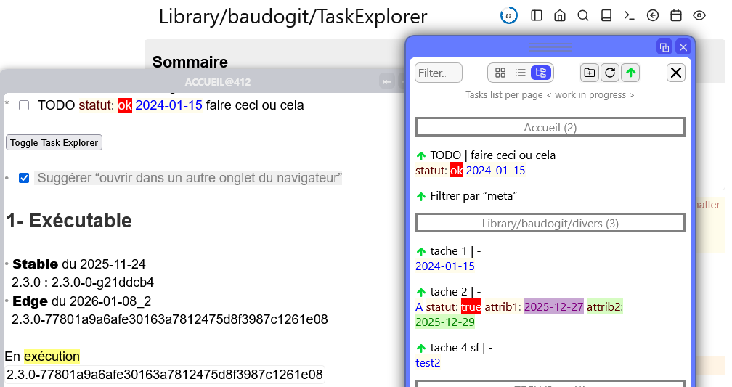Open the command terminal prompt icon
Viewport: 732px width, 387px height.
click(630, 15)
